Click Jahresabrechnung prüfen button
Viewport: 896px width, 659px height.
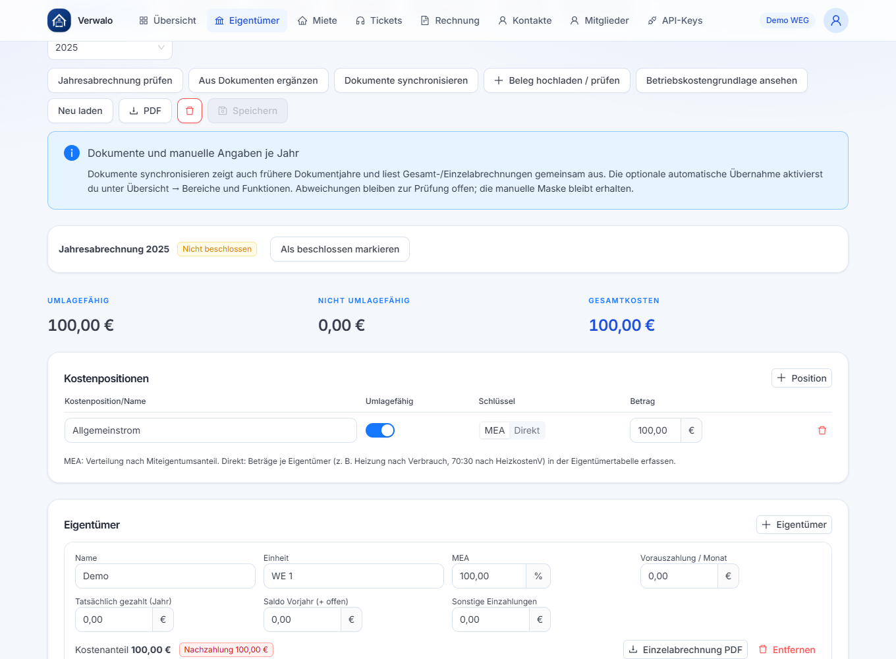coord(115,80)
